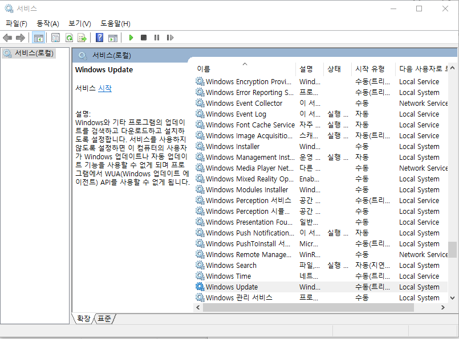Sort by the 시작 유형 column header

[373, 69]
